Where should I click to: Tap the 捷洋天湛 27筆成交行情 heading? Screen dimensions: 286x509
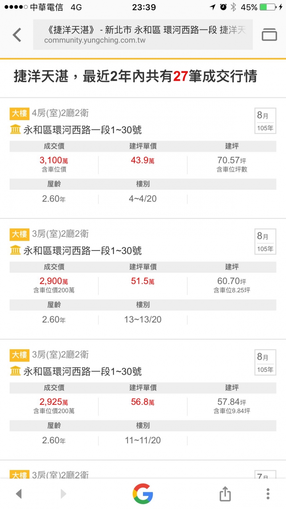[135, 76]
